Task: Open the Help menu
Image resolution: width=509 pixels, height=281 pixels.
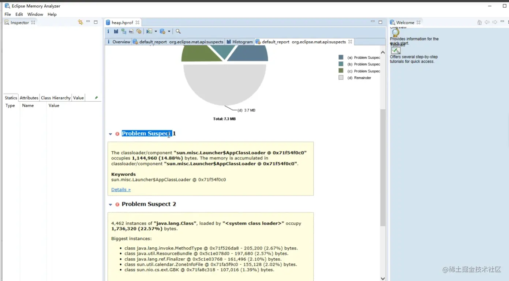Action: click(52, 14)
